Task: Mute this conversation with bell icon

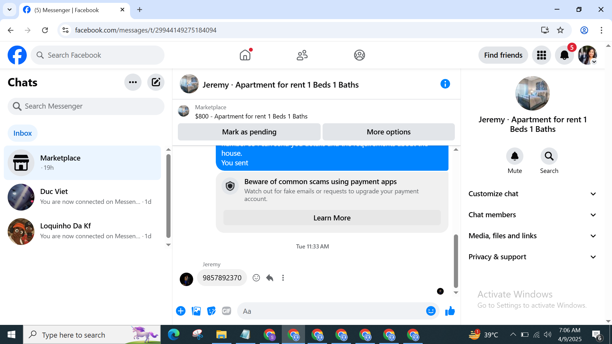Action: [515, 156]
